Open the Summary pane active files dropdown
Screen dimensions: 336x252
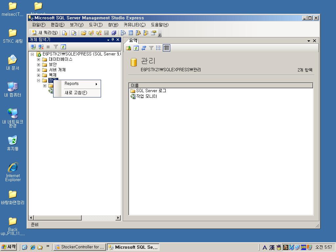pos(309,41)
